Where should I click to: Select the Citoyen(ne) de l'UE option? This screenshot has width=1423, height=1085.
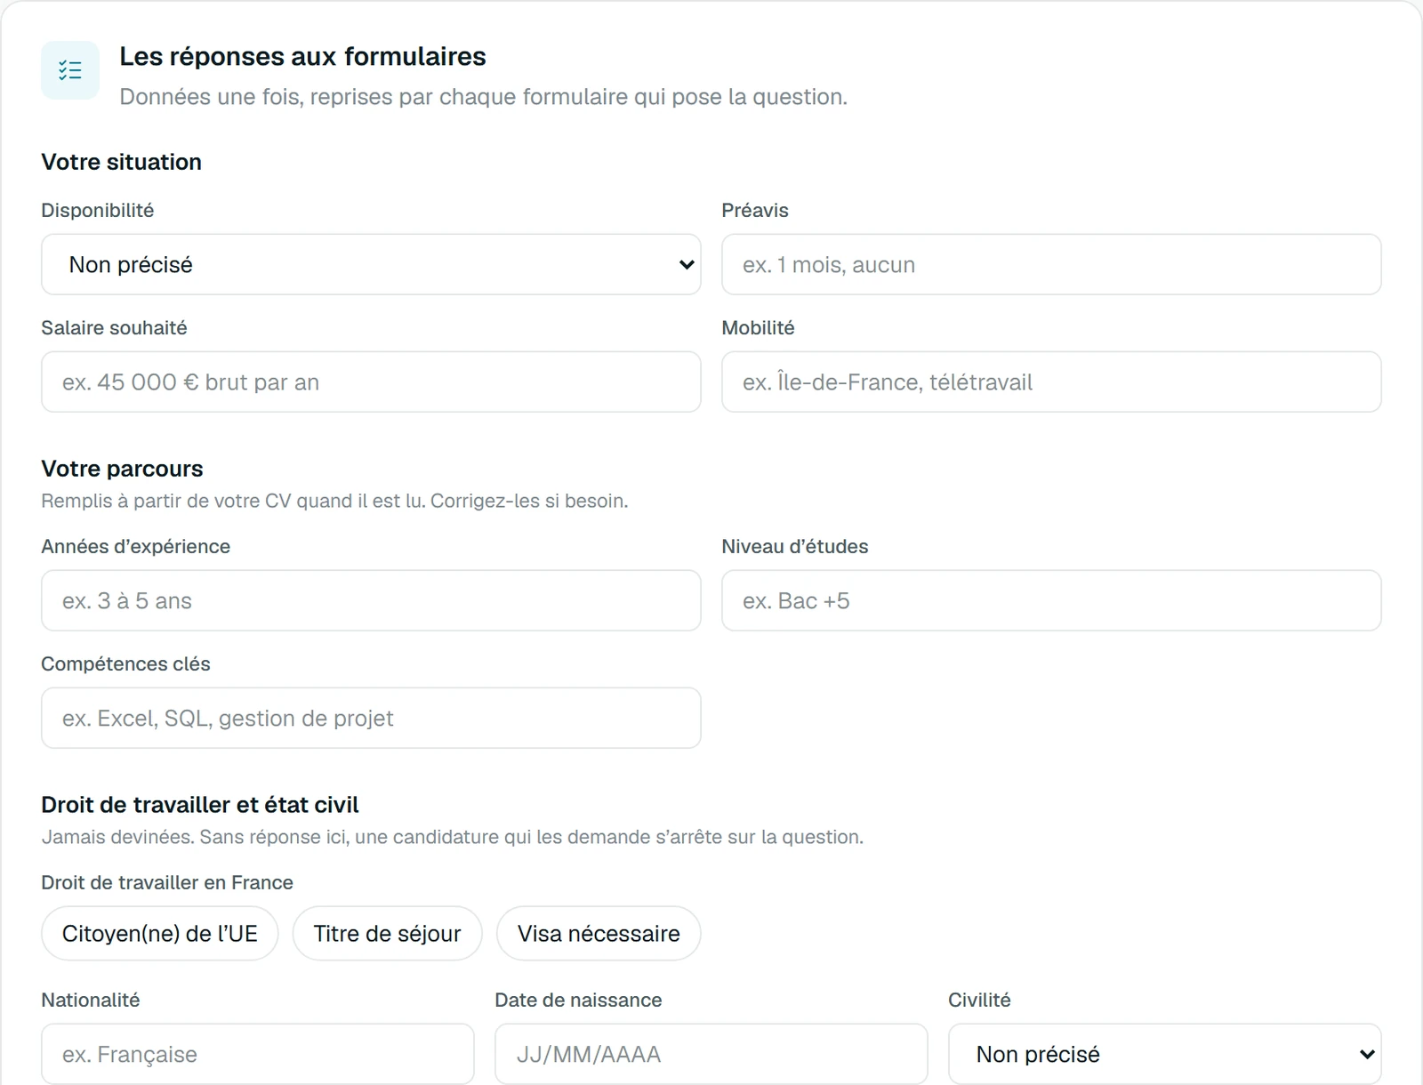160,933
